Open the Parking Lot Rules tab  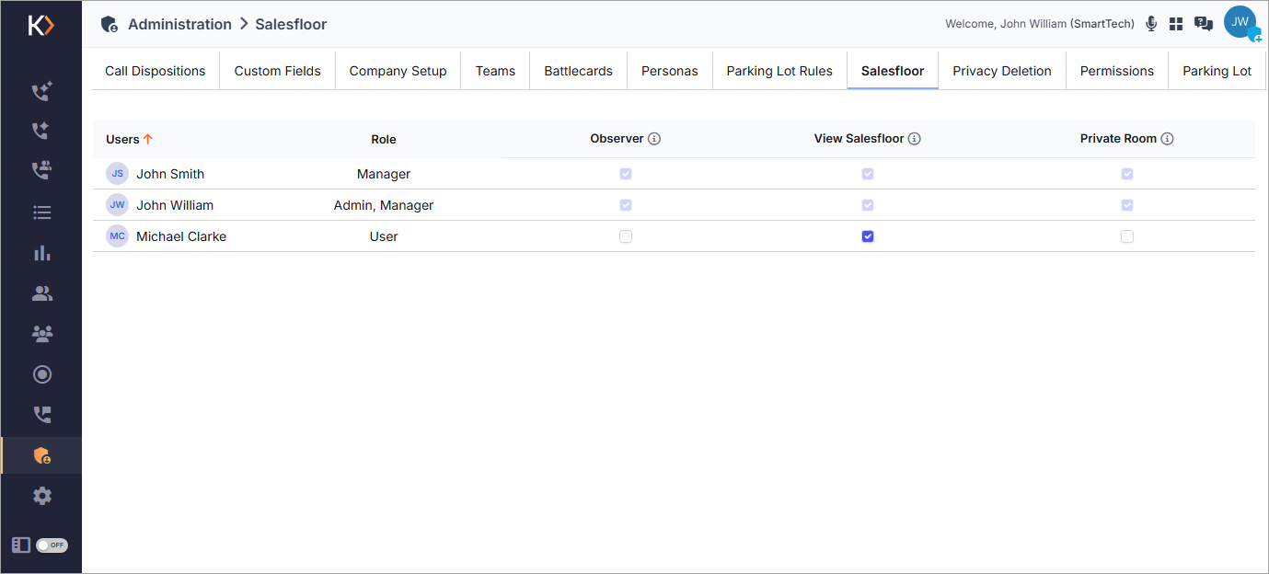(x=779, y=71)
